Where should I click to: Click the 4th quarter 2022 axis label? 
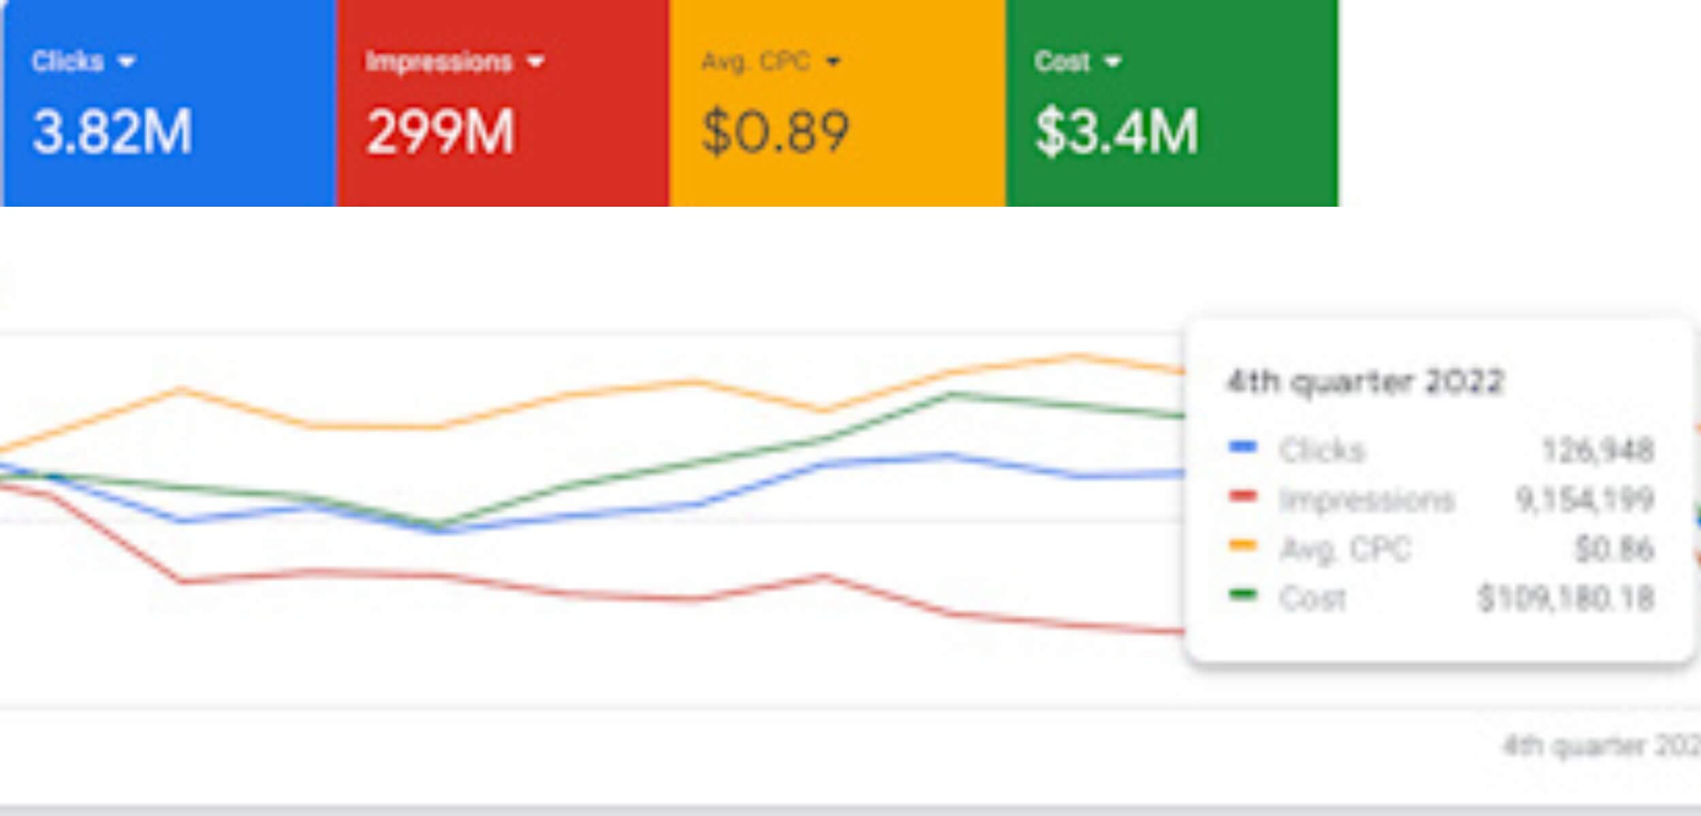pyautogui.click(x=1602, y=746)
